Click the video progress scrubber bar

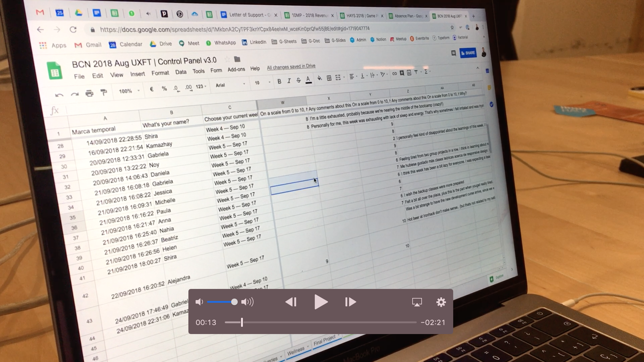tap(321, 322)
